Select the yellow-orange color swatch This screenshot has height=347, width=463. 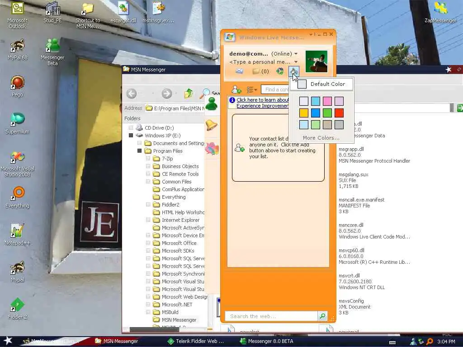(x=303, y=113)
